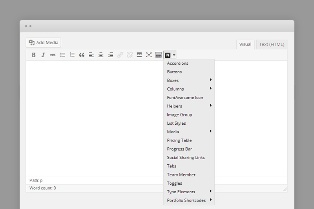
Task: Toggle bold formatting
Action: click(x=34, y=55)
